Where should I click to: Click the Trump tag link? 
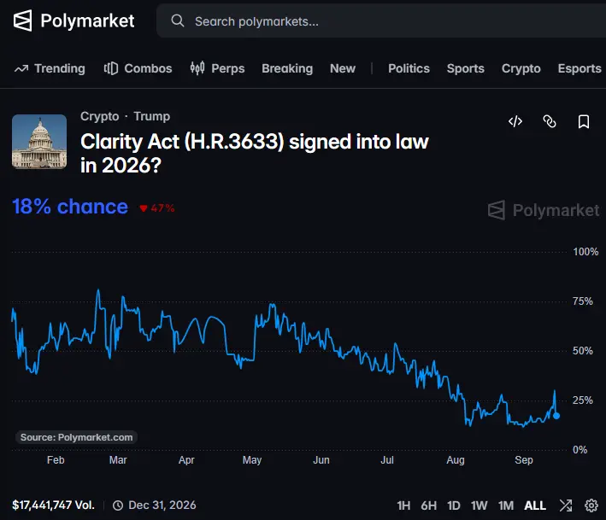coord(152,116)
